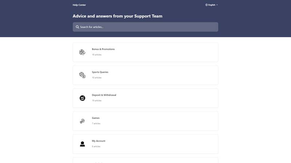Click the Games dice icon
Viewport: 291px width, 163px height.
[x=82, y=121]
